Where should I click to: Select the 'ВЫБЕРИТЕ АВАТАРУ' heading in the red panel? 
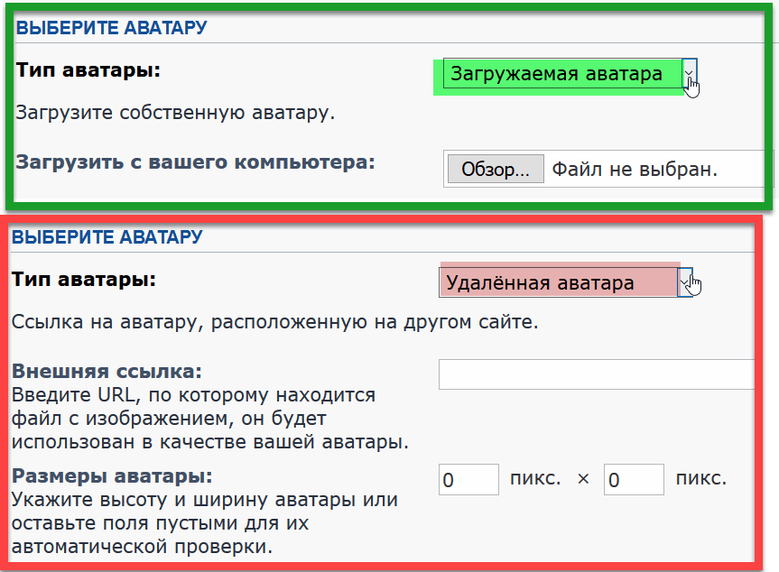tap(107, 238)
